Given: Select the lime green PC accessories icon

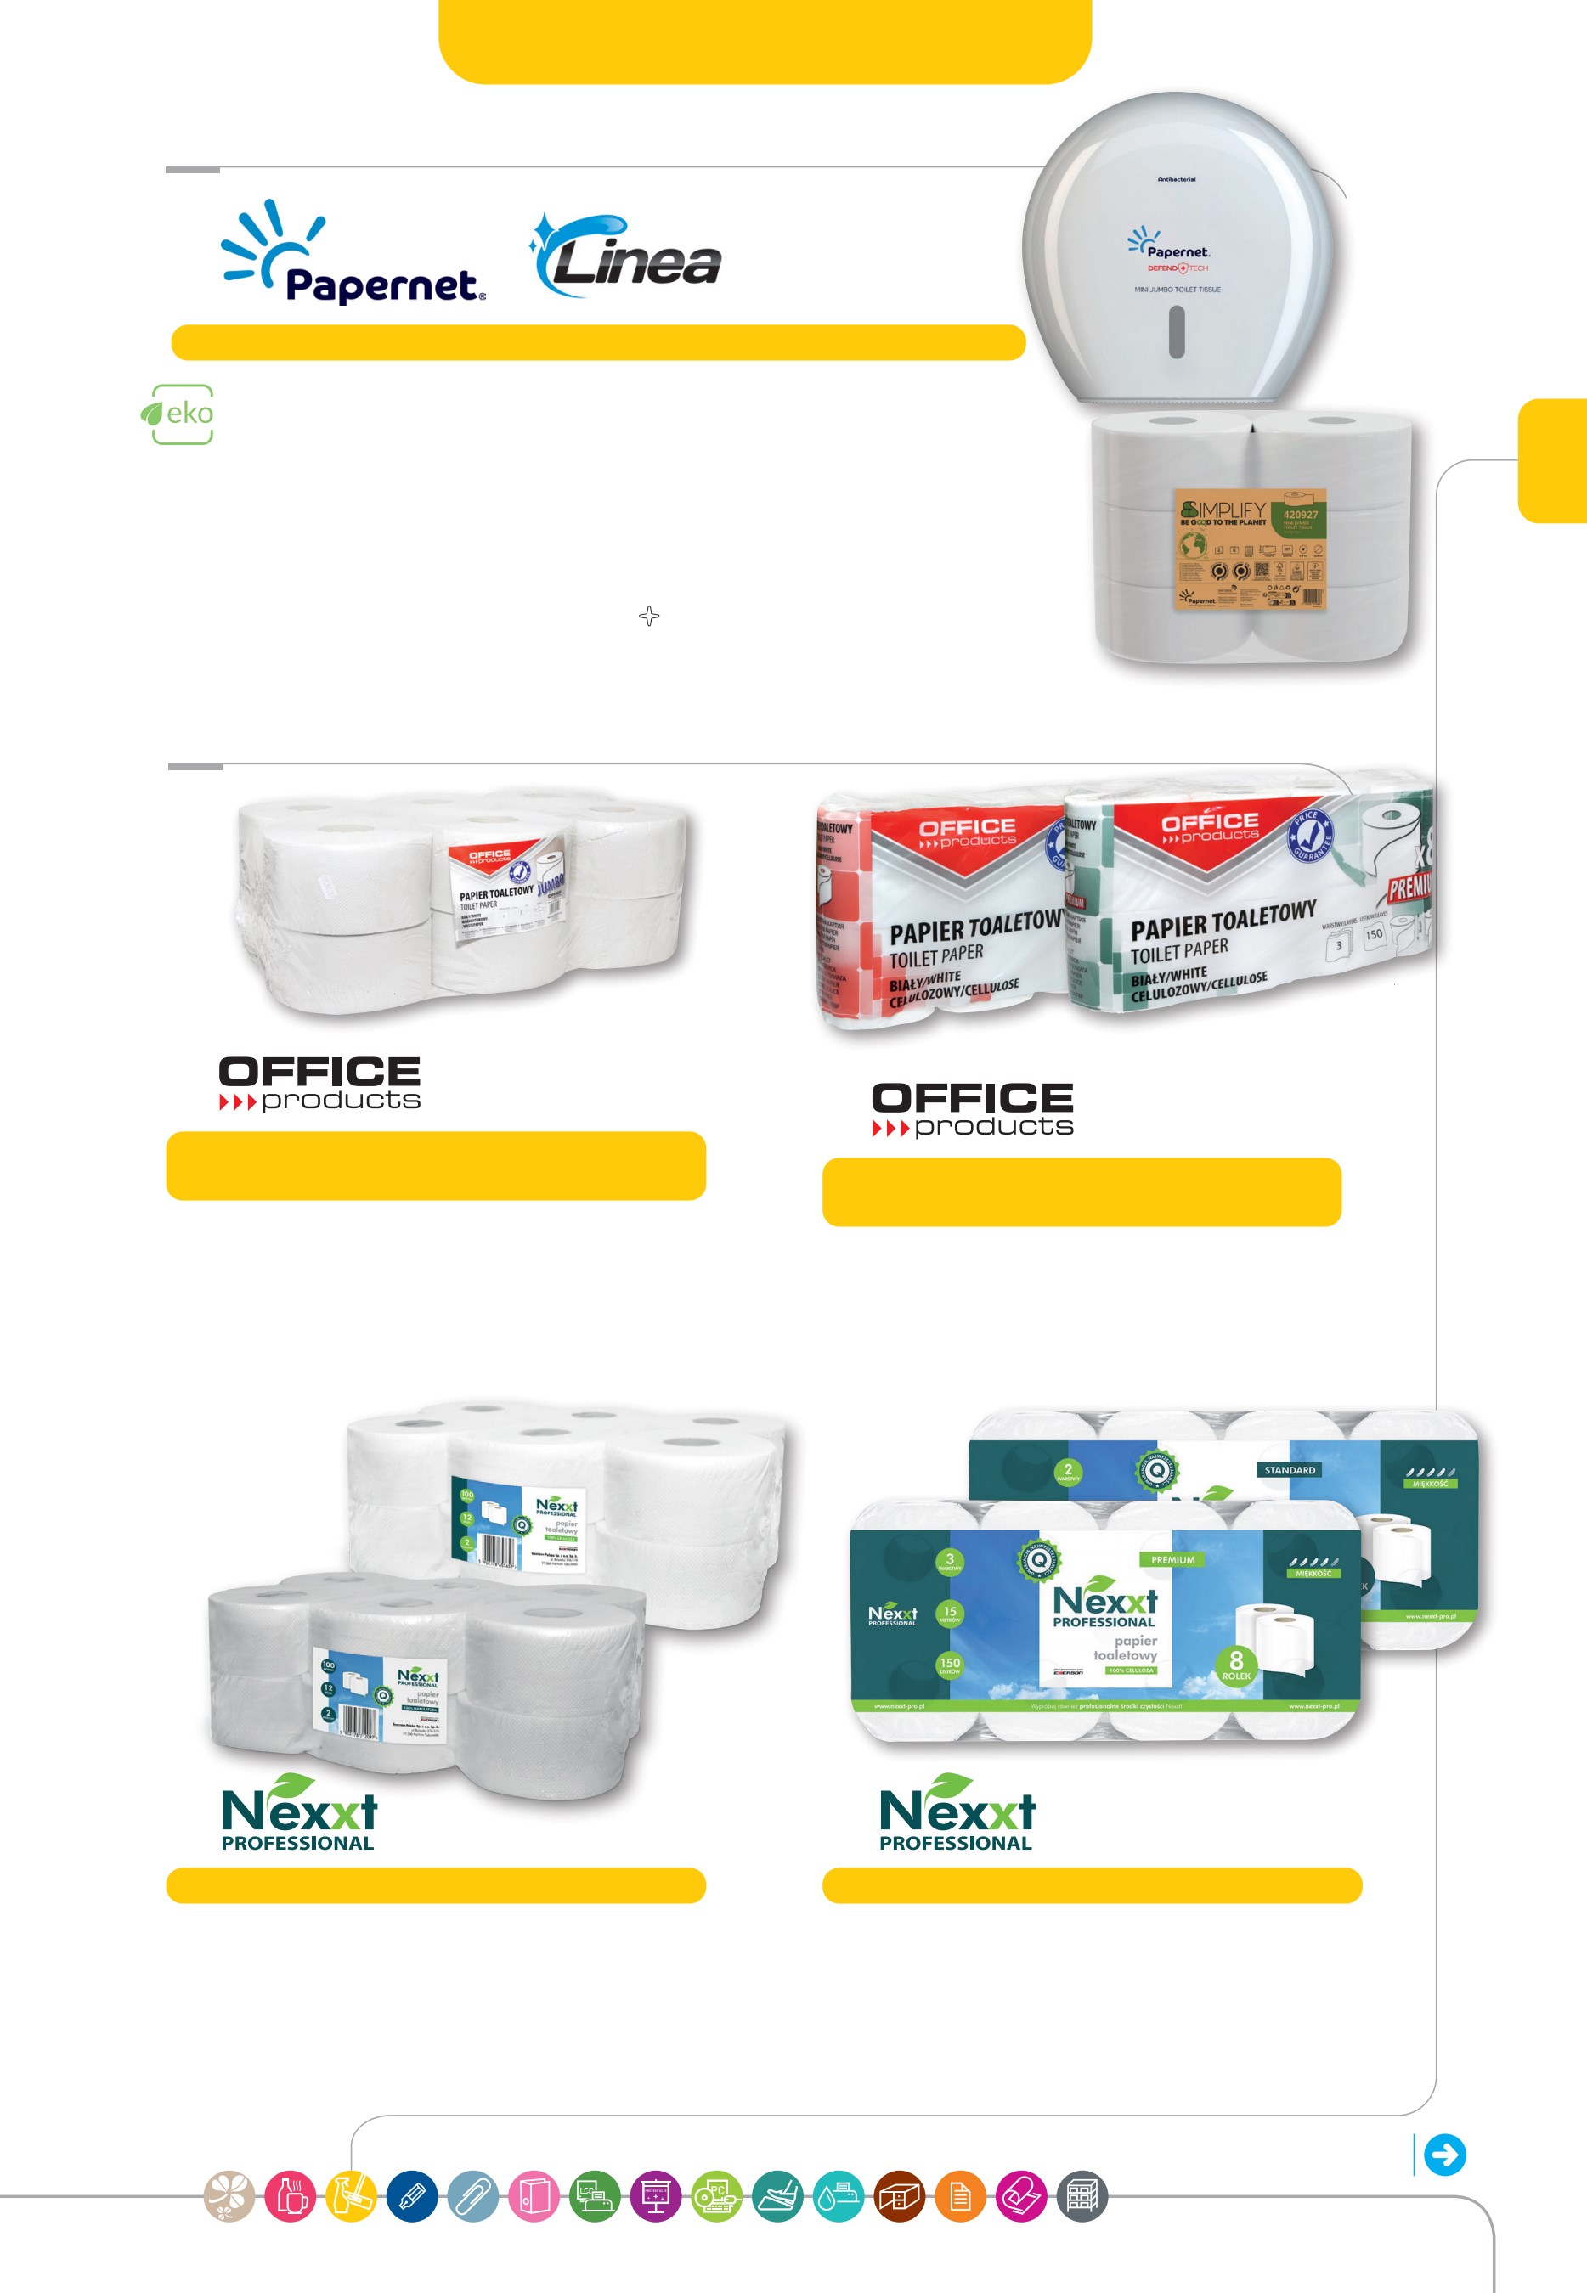Looking at the screenshot, I should pos(717,2195).
